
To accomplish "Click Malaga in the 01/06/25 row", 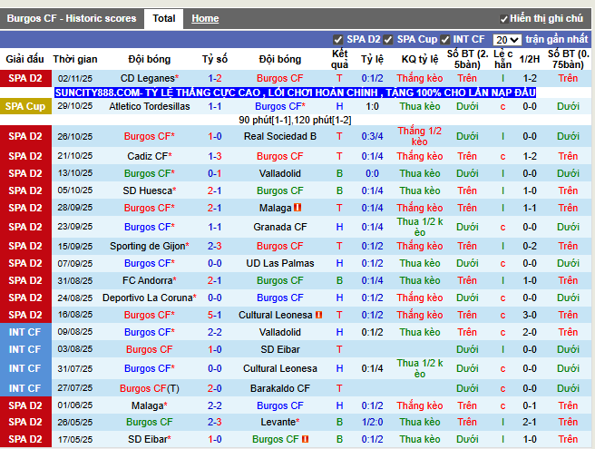I will pos(149,405).
